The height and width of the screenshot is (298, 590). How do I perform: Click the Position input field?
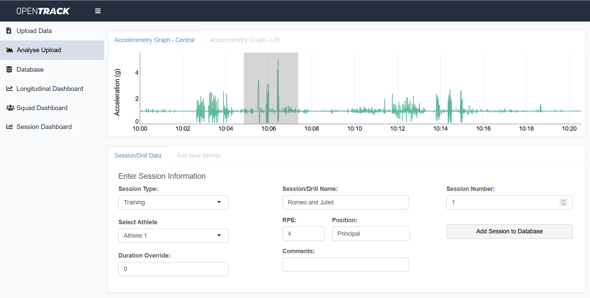[371, 234]
